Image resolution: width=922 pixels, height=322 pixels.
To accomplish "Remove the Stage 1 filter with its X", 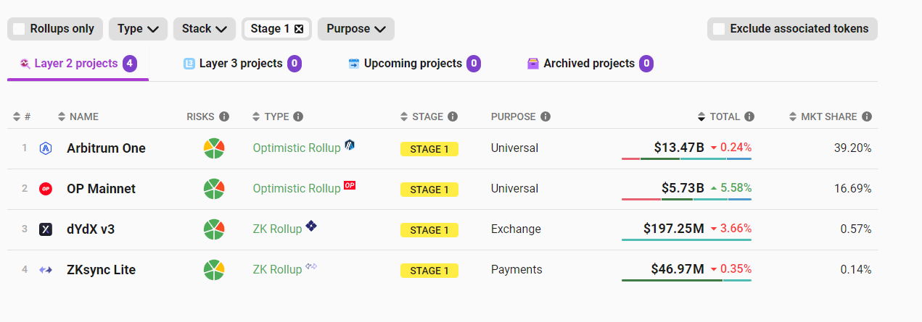I will [299, 29].
